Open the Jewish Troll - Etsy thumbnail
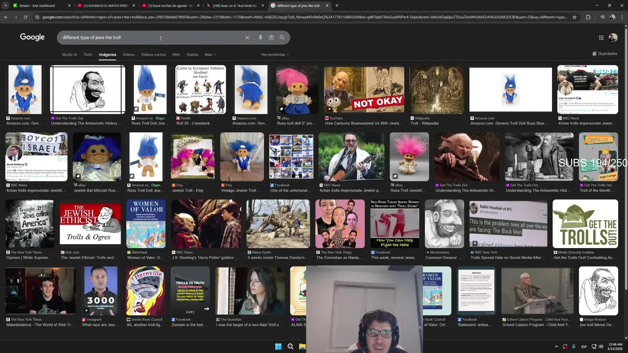The height and width of the screenshot is (353, 628). pyautogui.click(x=193, y=156)
